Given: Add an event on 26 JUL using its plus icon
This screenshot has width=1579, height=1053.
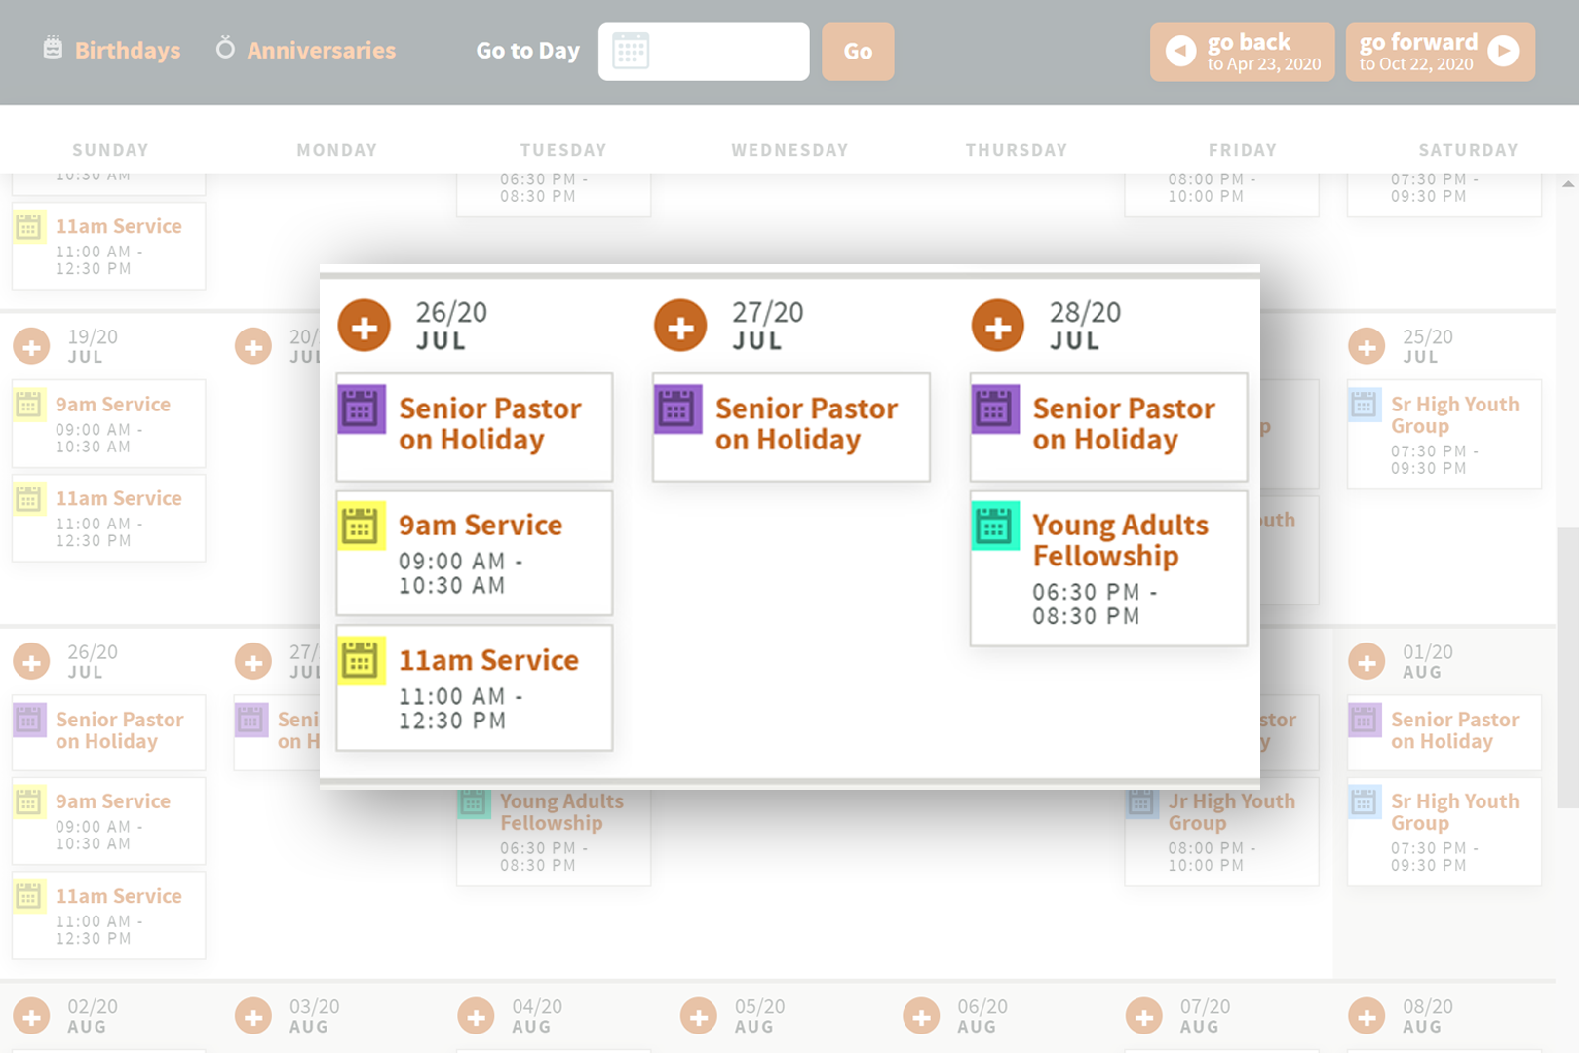Looking at the screenshot, I should pos(364,325).
